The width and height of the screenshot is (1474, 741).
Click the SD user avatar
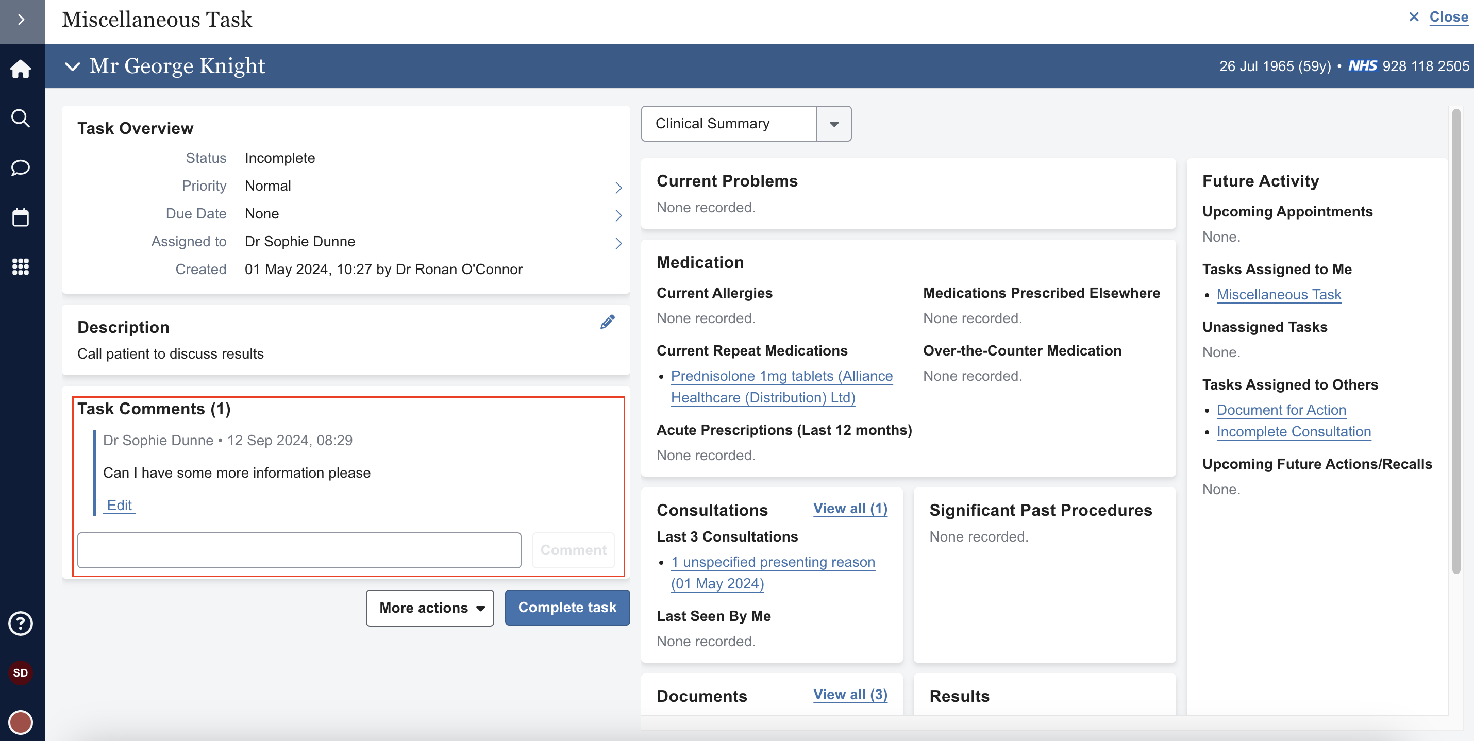click(x=21, y=673)
